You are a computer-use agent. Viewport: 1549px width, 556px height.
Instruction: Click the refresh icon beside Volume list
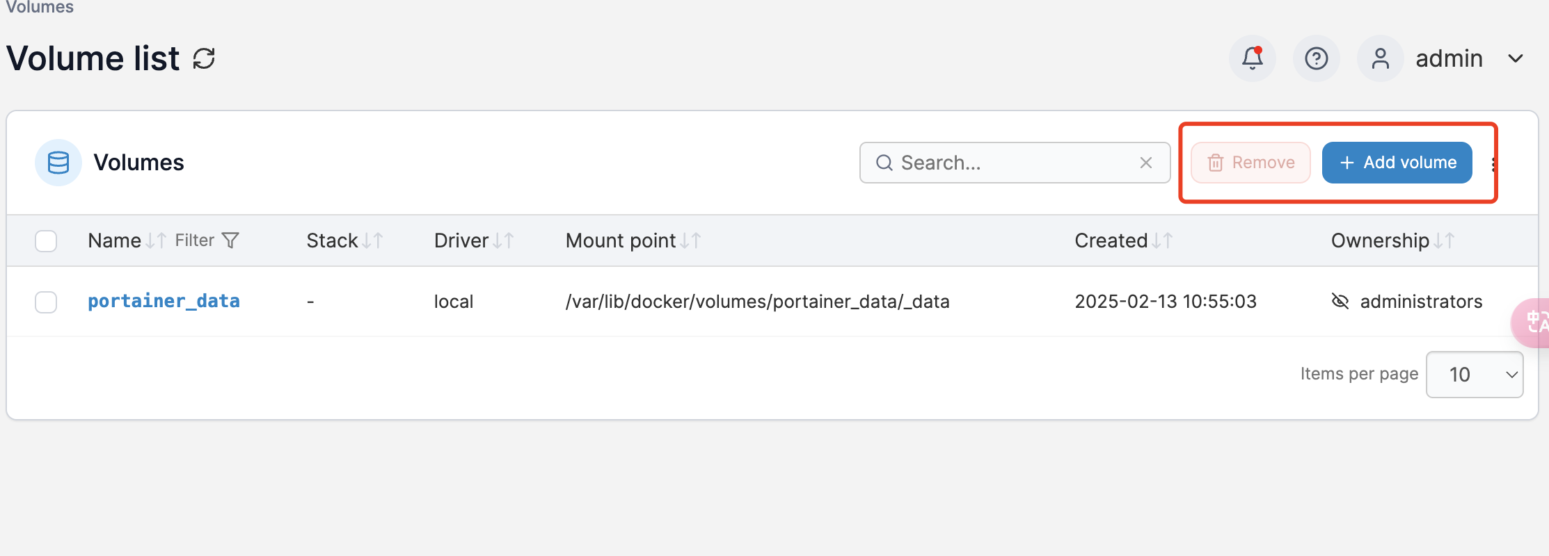(204, 58)
